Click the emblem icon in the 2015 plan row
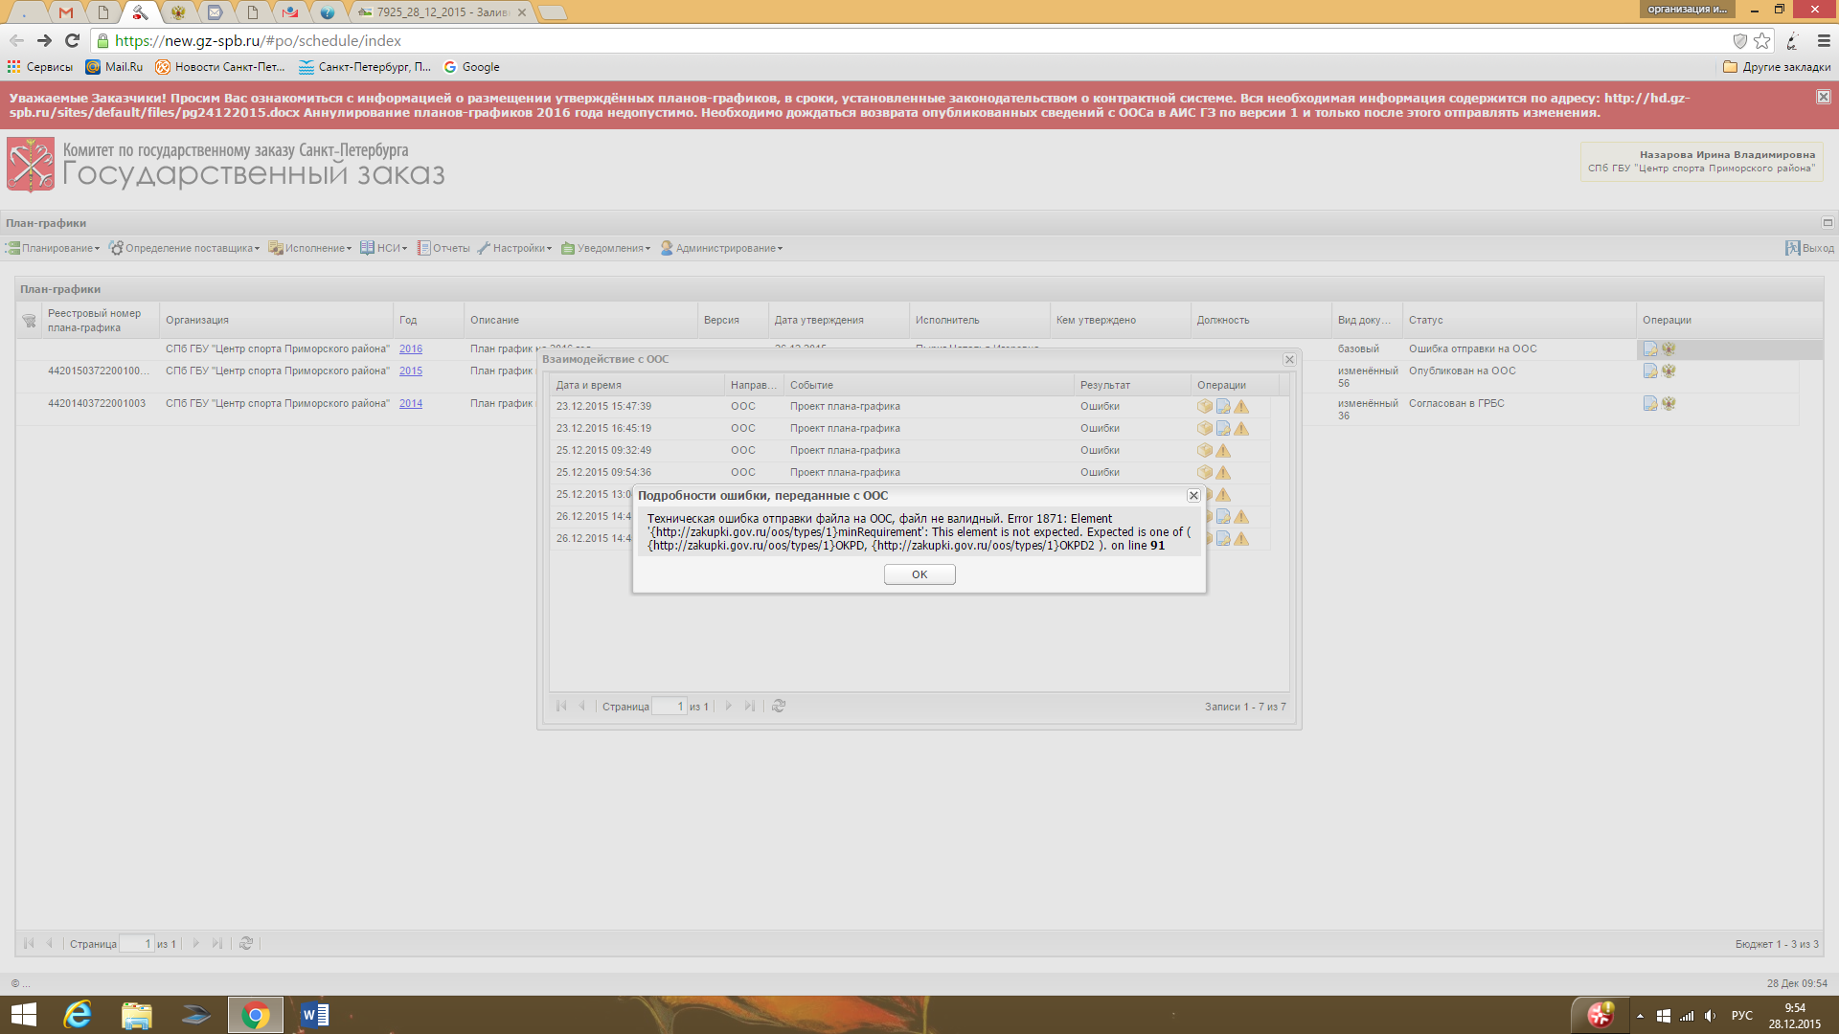1839x1034 pixels. click(x=1669, y=371)
